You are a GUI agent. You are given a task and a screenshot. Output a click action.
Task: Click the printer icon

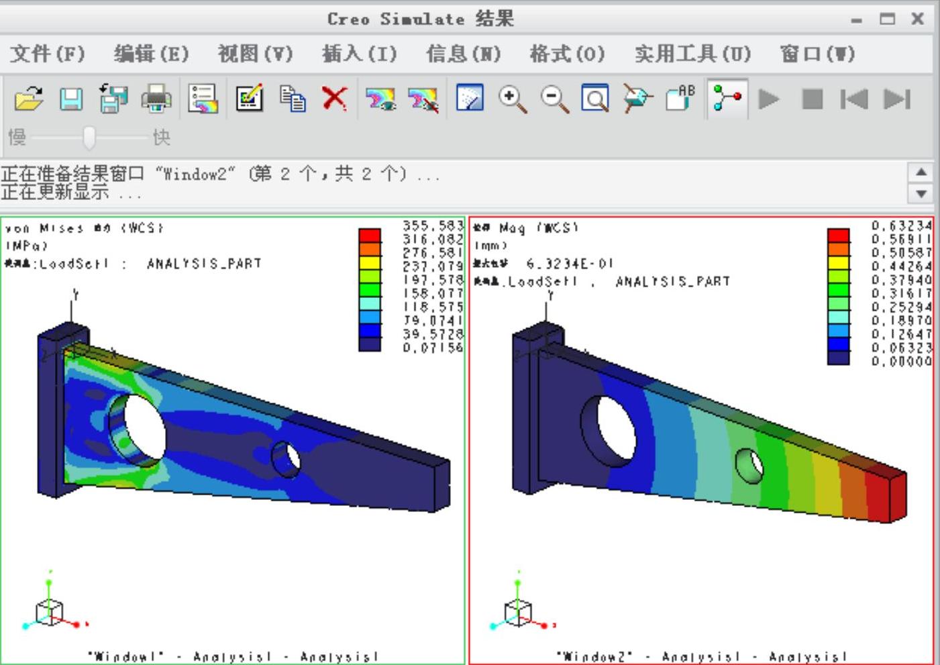click(x=156, y=99)
